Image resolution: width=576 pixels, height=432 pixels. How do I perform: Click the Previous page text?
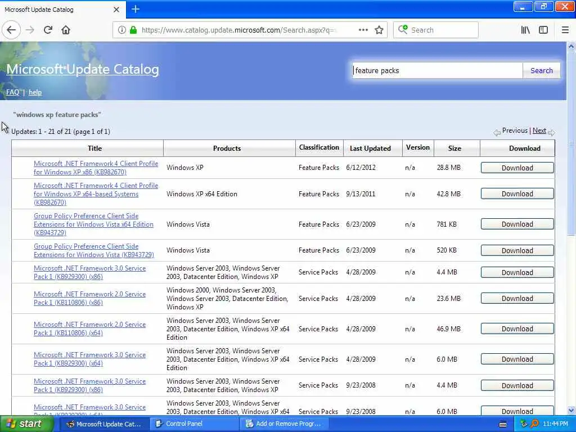pos(515,130)
